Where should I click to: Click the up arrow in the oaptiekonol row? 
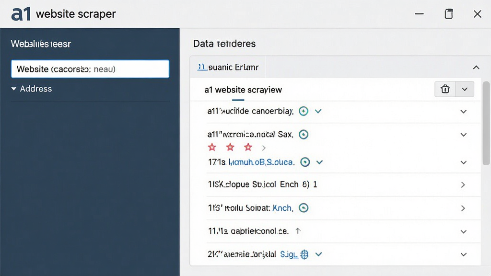click(x=298, y=231)
